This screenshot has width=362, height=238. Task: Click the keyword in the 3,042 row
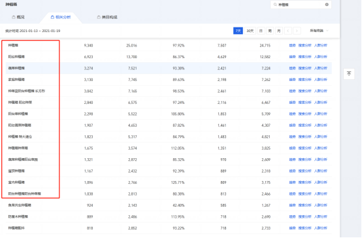(x=27, y=91)
